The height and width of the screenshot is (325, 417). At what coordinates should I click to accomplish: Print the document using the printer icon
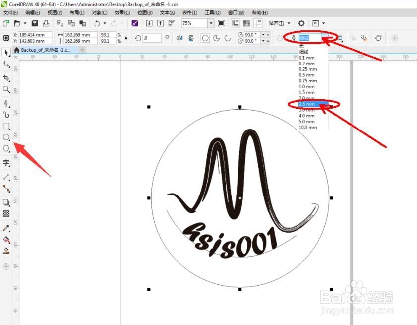46,23
